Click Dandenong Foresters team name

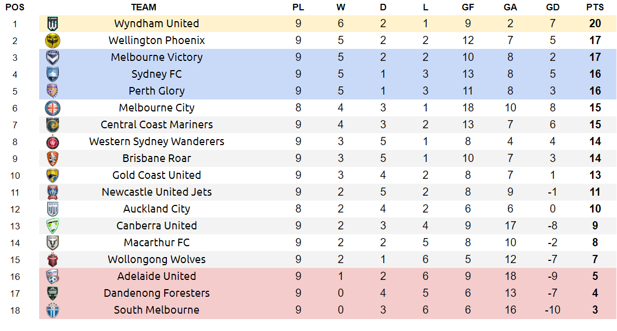pos(157,293)
